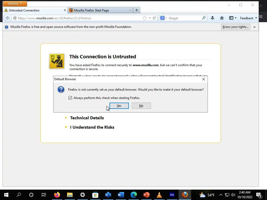Open the Google search engine selector
The height and width of the screenshot is (200, 267).
tap(164, 18)
